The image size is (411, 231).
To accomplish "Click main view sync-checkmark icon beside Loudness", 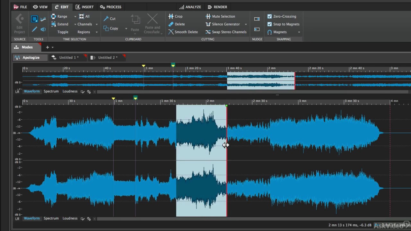I will 83,219.
